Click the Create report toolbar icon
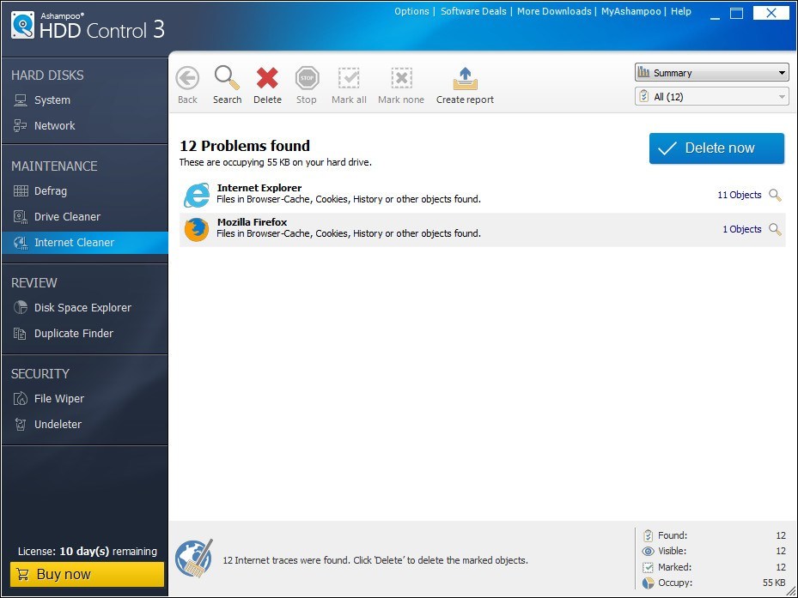Screen dimensions: 798x598 click(465, 78)
